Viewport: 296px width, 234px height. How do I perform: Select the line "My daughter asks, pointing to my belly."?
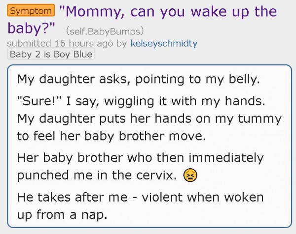[x=138, y=79]
